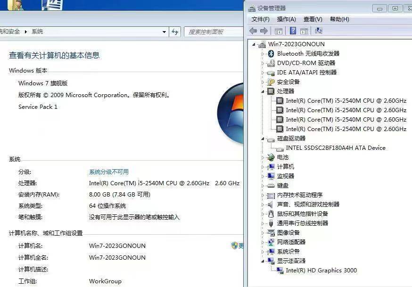This screenshot has width=412, height=287.
Task: Select INTEL SSDSC2BF180A4H ATA Device entry
Action: click(336, 148)
